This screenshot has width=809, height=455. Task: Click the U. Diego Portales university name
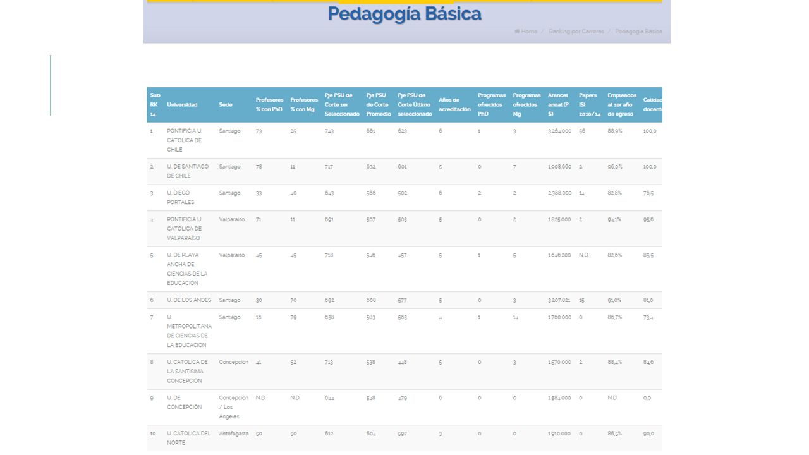pos(181,198)
